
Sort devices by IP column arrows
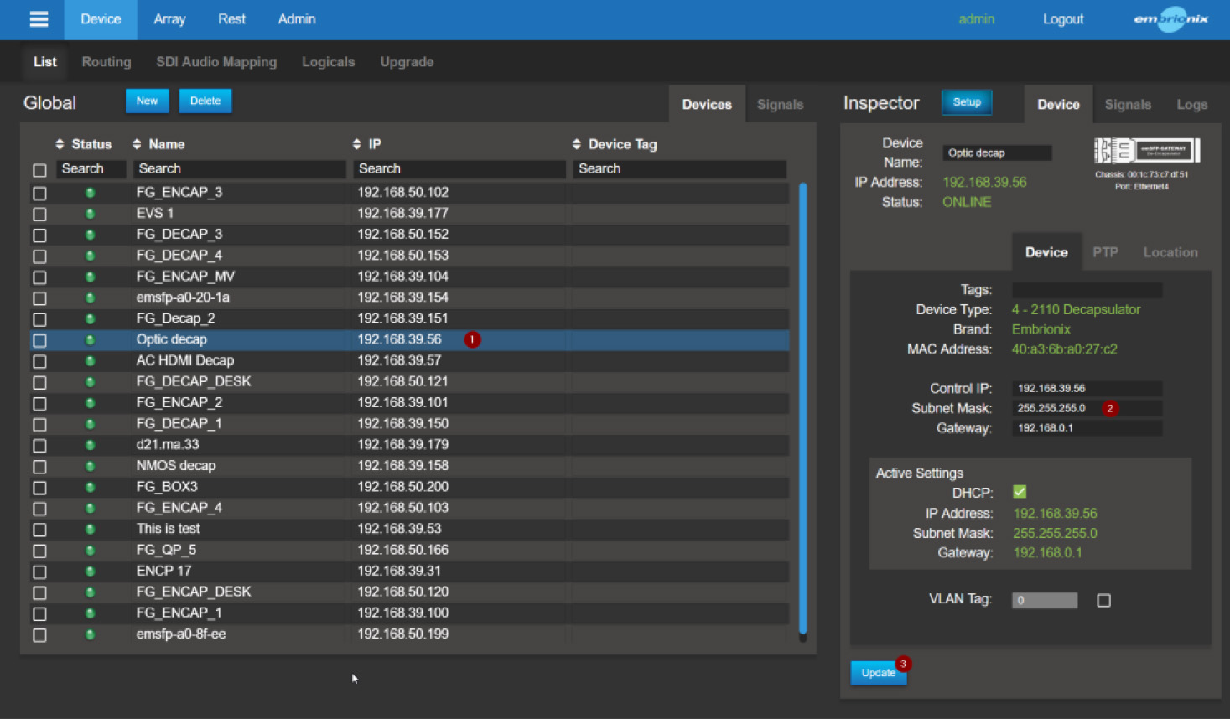[x=357, y=144]
